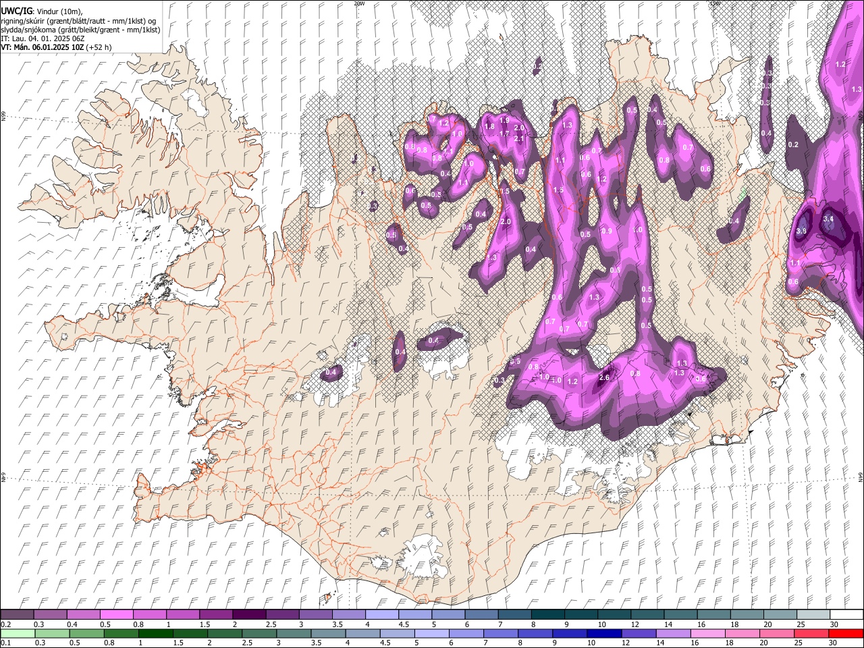864x648 pixels.
Task: Click the 3.4 snowfall value on the map
Action: pos(829,219)
